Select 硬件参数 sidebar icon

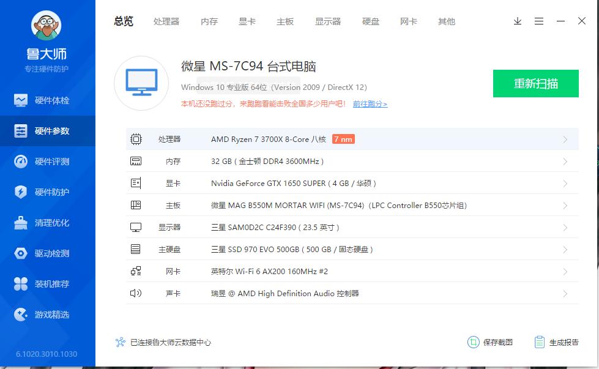point(21,131)
